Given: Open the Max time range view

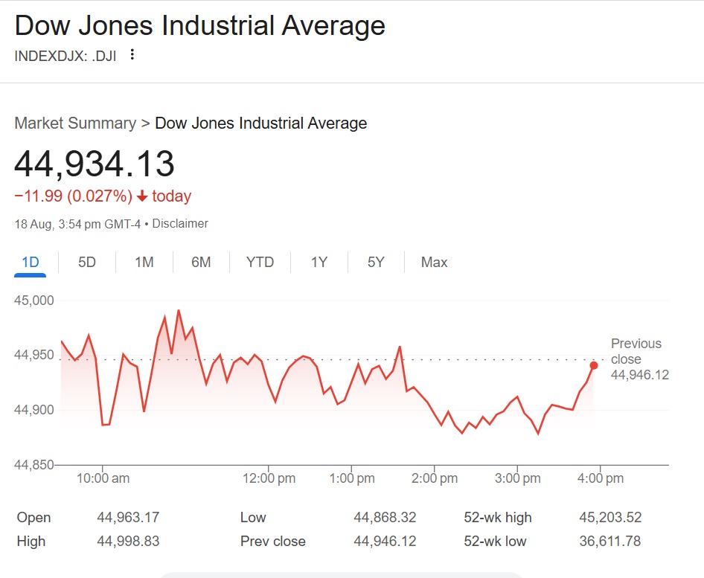Looking at the screenshot, I should pos(434,262).
